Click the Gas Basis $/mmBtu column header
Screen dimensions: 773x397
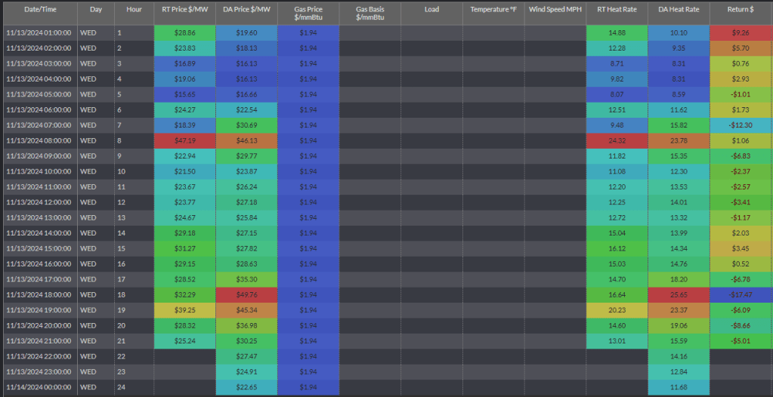(x=369, y=13)
